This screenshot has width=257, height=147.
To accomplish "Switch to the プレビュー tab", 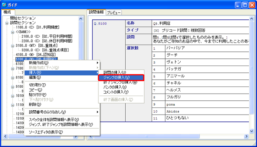I will tap(114, 13).
